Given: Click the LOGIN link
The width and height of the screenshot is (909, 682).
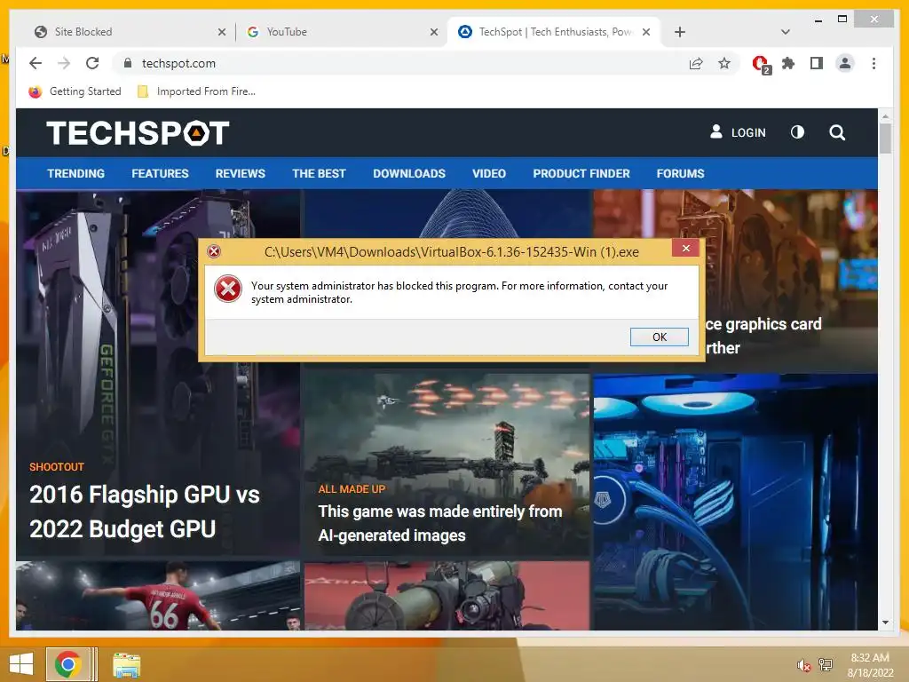Looking at the screenshot, I should 738,132.
